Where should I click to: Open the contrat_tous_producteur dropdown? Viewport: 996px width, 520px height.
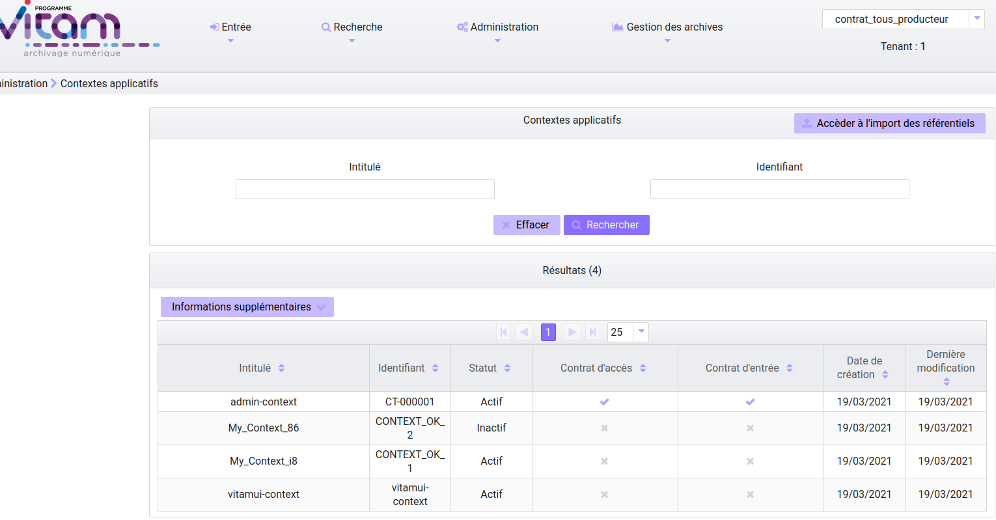[976, 20]
